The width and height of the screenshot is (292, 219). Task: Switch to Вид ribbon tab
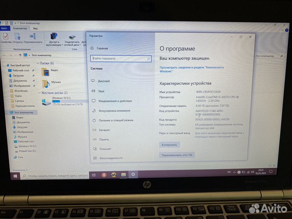[x=35, y=28]
